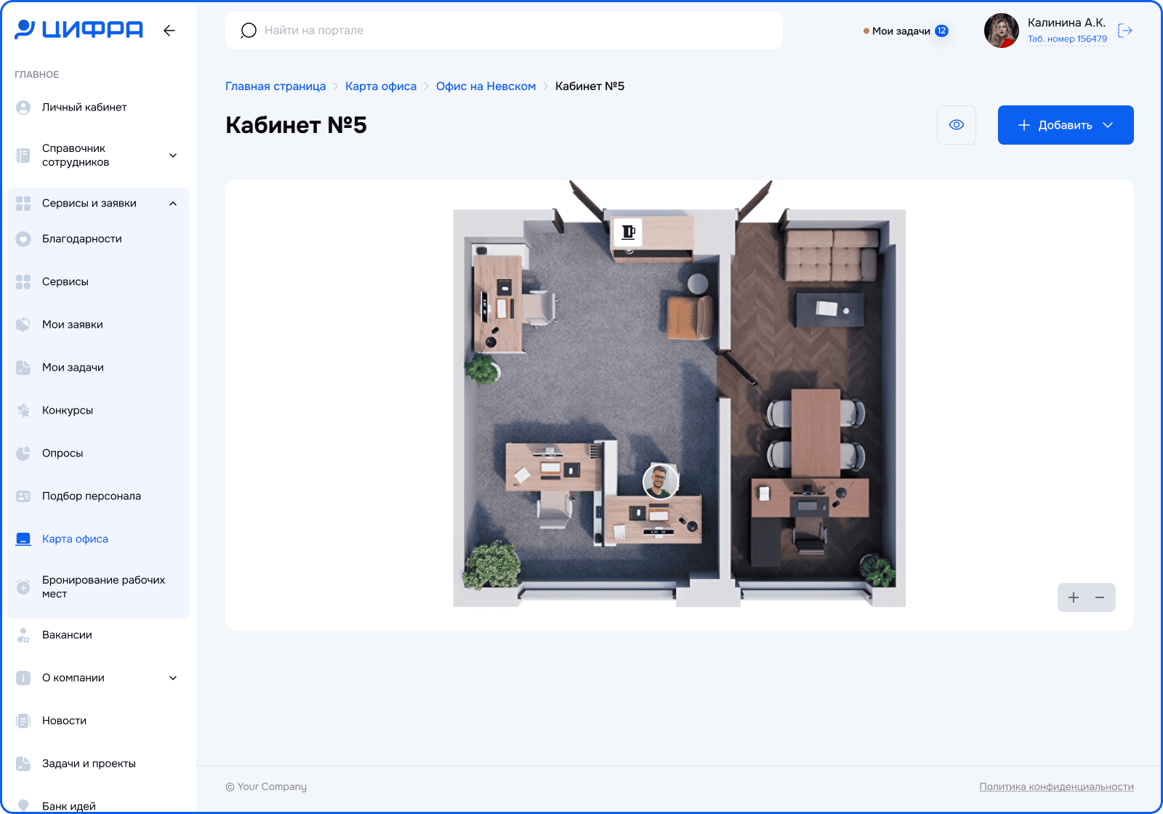
Task: Expand the Справочник сотрудников section
Action: click(x=173, y=156)
